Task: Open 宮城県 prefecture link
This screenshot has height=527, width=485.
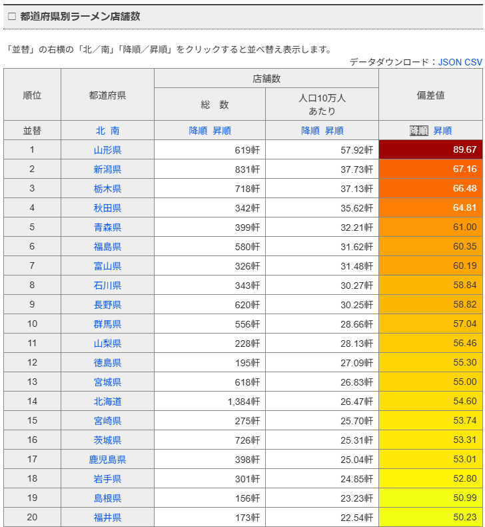Action: pos(107,382)
